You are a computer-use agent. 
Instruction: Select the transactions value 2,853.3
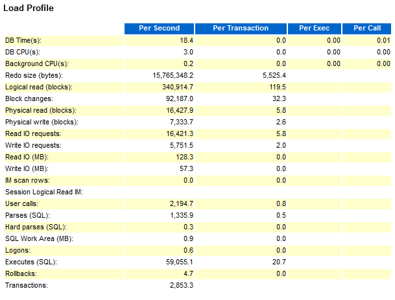[x=182, y=285]
